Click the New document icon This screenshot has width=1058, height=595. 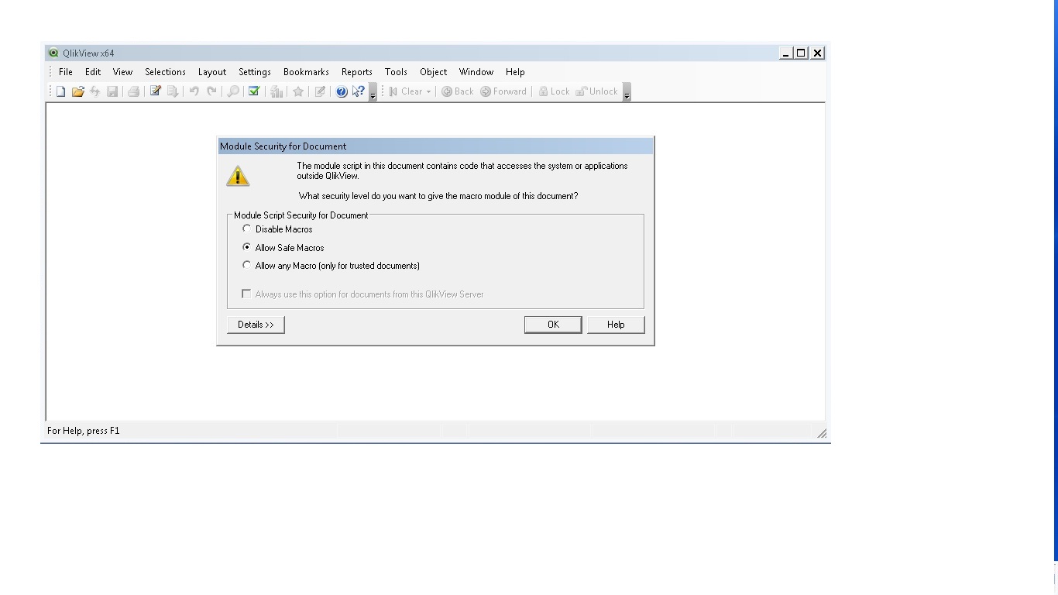(61, 91)
